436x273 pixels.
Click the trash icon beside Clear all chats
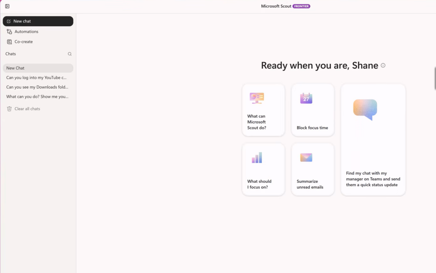pyautogui.click(x=9, y=109)
